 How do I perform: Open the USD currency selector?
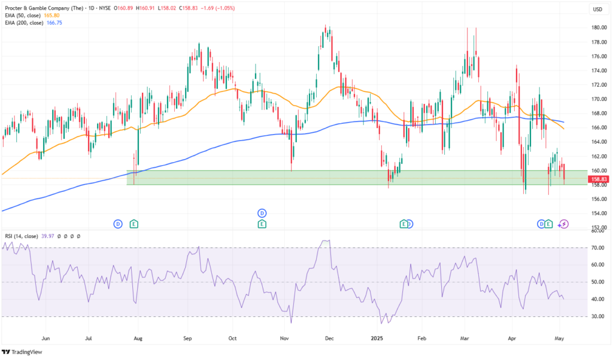point(598,9)
